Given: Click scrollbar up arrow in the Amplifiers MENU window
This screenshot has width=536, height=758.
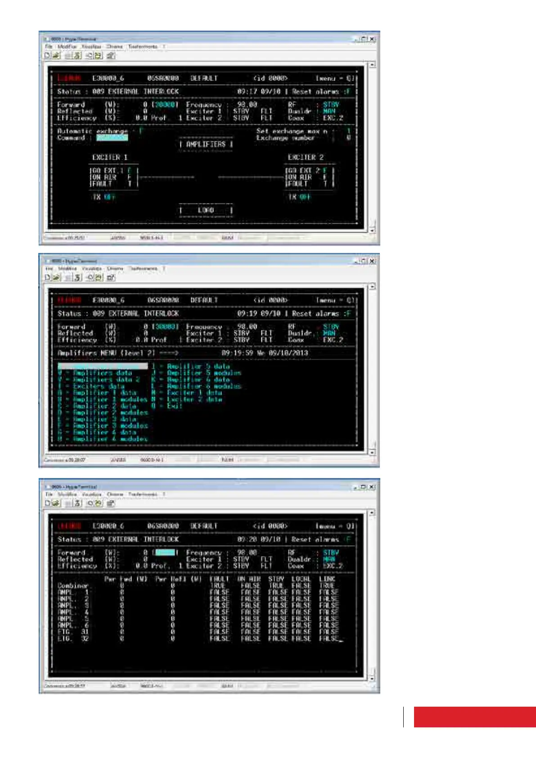Looking at the screenshot, I should point(372,286).
